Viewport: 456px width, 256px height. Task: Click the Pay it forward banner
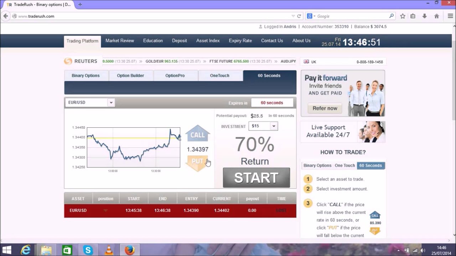pos(343,93)
